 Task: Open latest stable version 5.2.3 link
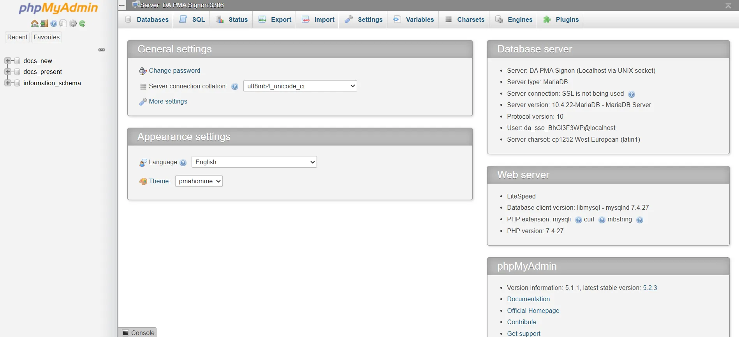click(x=650, y=288)
